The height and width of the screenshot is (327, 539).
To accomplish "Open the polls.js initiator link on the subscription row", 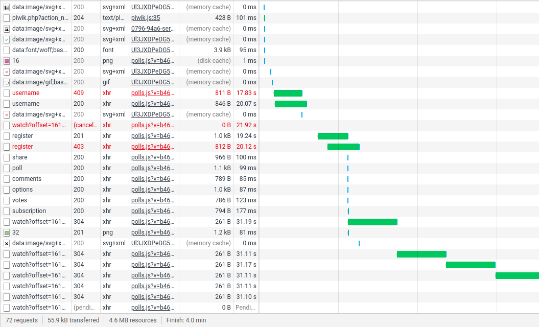I will click(x=153, y=211).
